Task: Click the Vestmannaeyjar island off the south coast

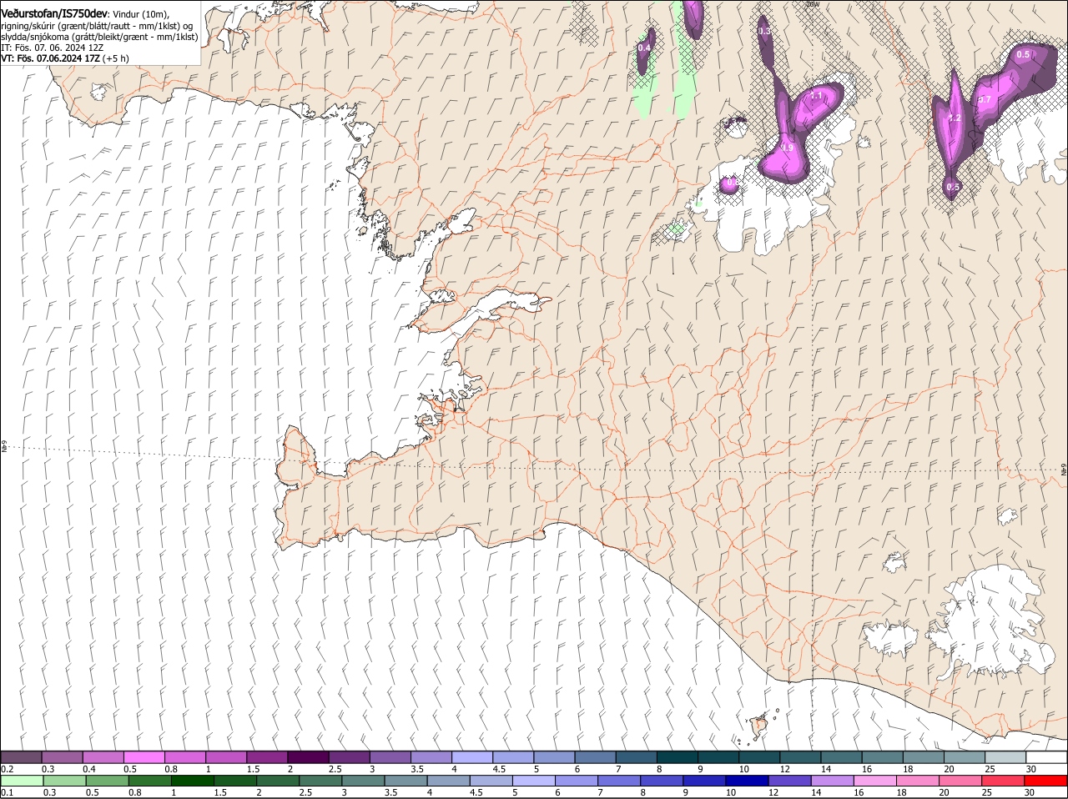Action: pos(758,726)
